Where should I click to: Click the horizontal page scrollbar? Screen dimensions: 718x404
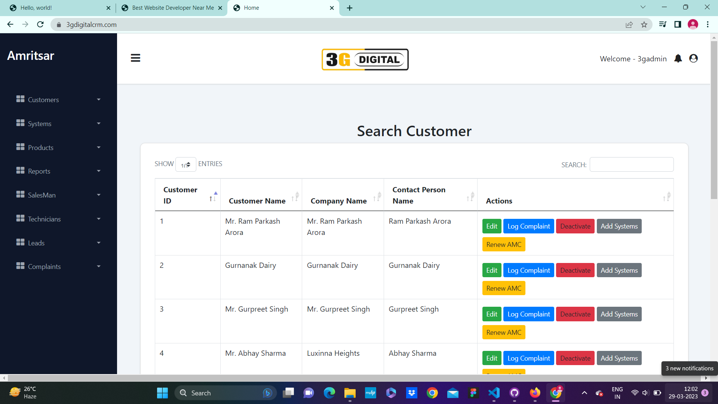[355, 378]
